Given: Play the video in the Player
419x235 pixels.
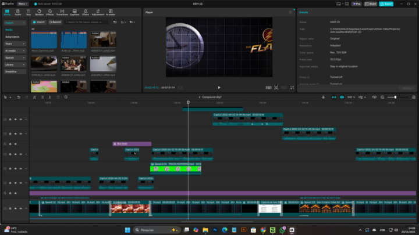Looking at the screenshot, I should [219, 88].
